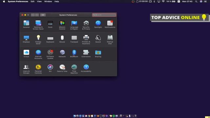Screen dimensions: 210x118
Task: Click the Show All grid button
Action: point(43,15)
